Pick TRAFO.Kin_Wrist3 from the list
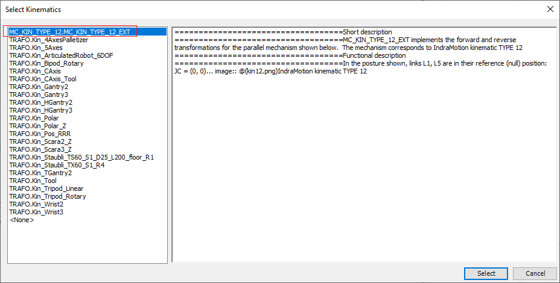Viewport: 560px width, 283px height. [36, 212]
